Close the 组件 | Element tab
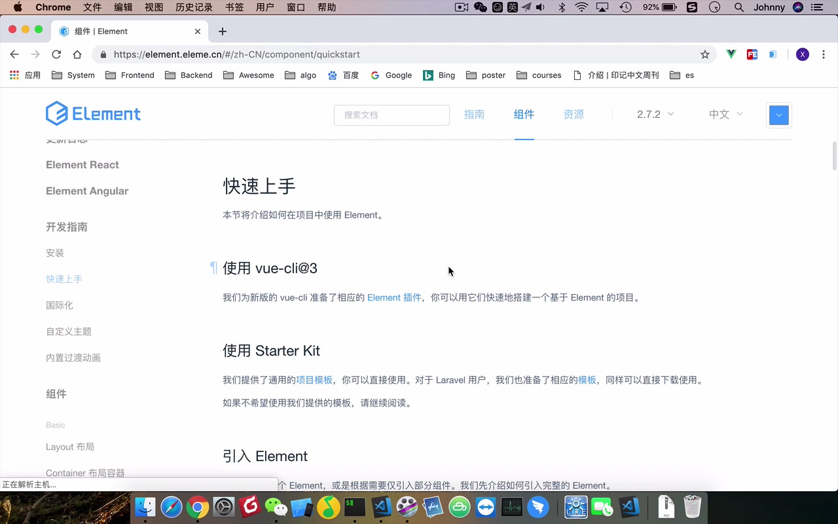This screenshot has height=524, width=838. (x=198, y=31)
